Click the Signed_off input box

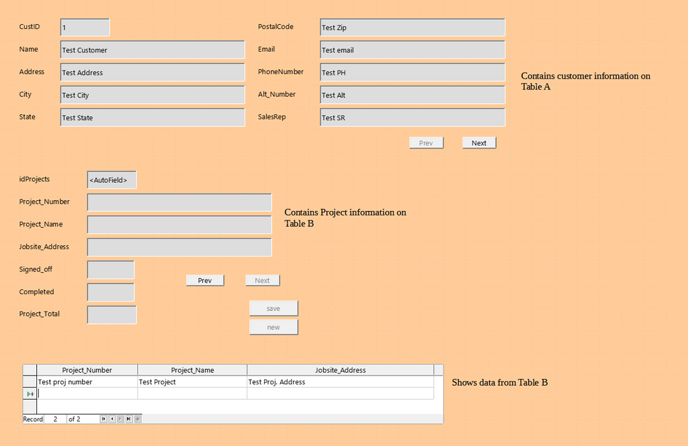110,269
